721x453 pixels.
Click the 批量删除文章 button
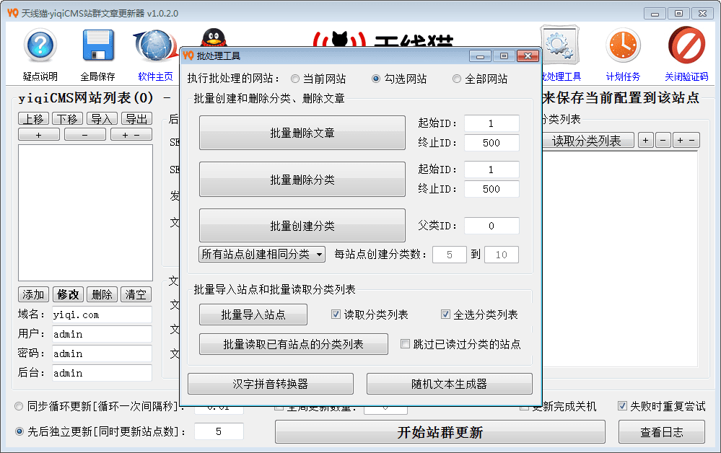302,133
